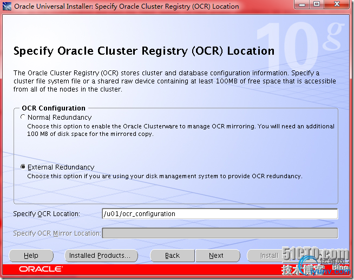Click the description text about mirrored copy disk space
Viewport: 354px width, 280px height.
pos(181,130)
